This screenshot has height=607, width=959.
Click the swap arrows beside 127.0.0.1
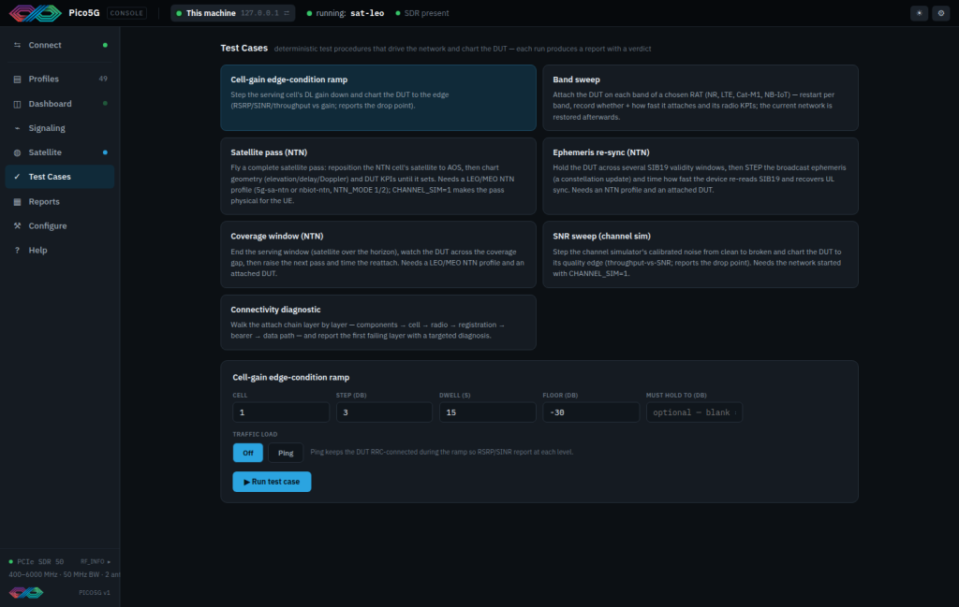[x=287, y=13]
